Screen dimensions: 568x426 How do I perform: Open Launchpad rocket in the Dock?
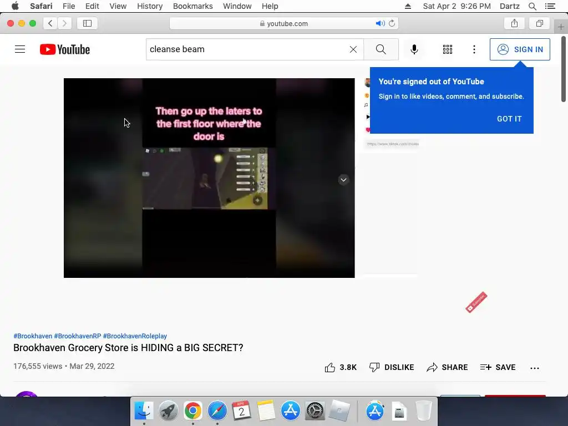point(168,411)
